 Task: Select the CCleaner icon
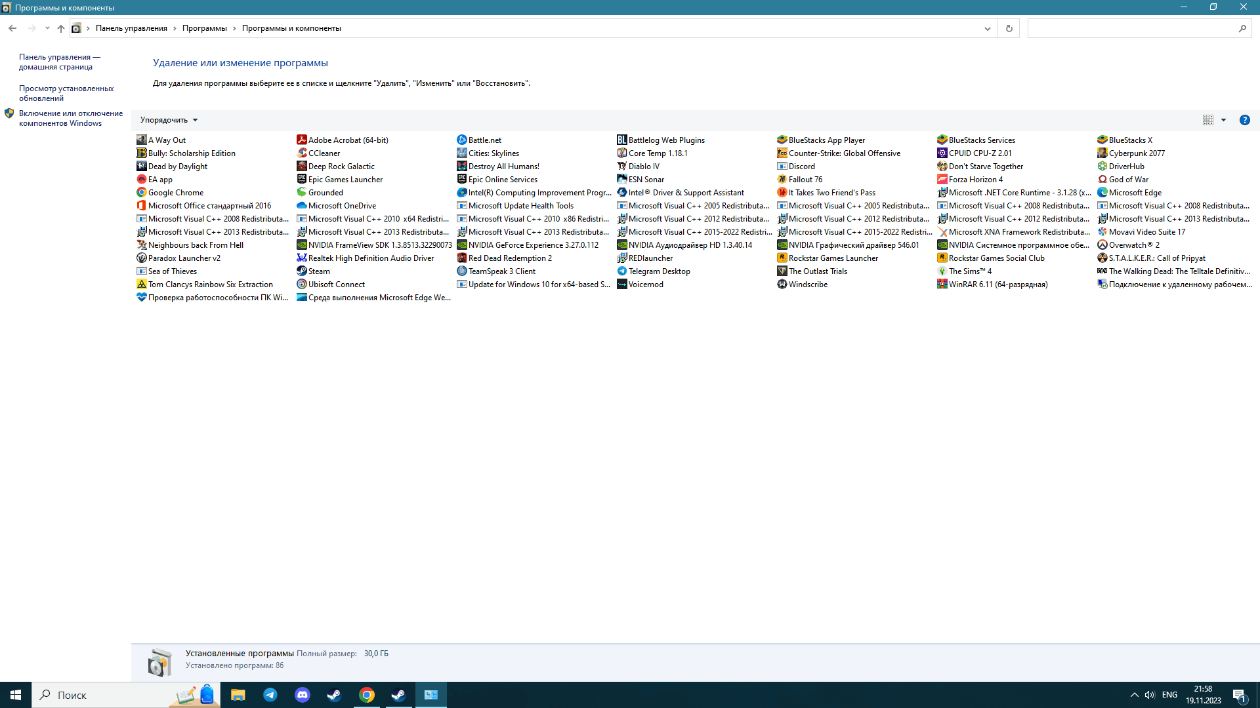tap(301, 153)
